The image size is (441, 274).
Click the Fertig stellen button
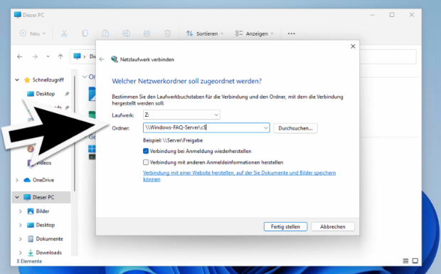pyautogui.click(x=285, y=226)
